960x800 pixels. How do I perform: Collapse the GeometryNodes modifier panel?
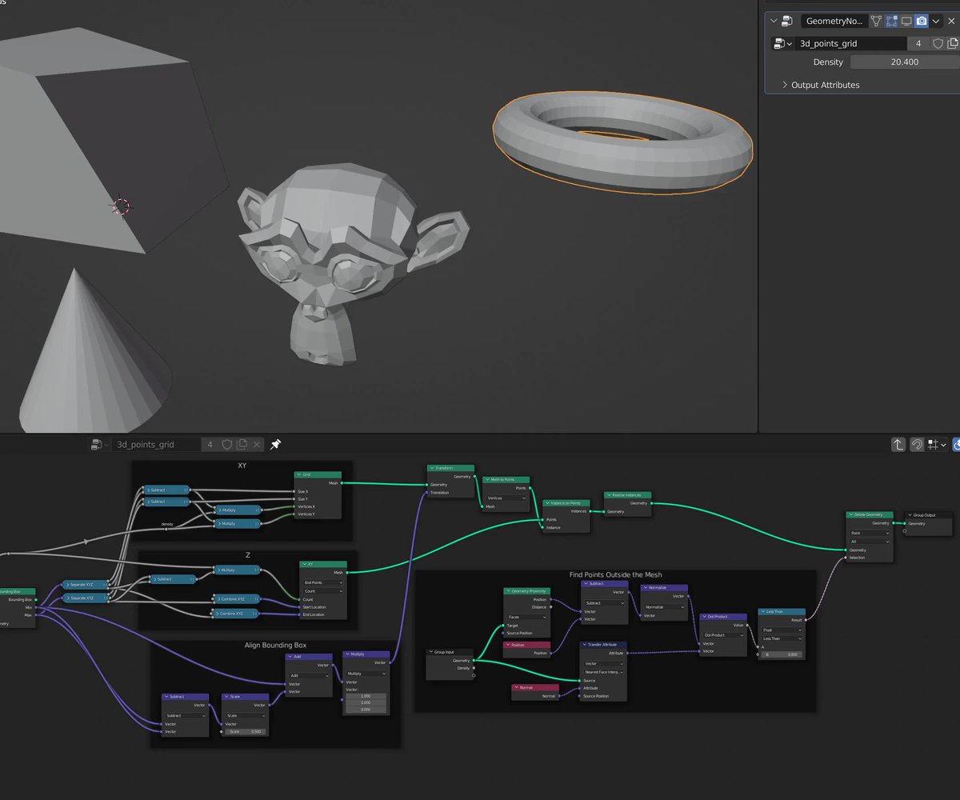click(x=774, y=22)
